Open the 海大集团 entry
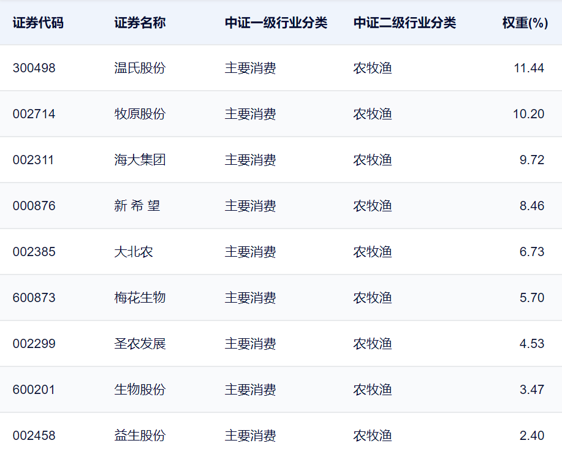 [x=140, y=159]
